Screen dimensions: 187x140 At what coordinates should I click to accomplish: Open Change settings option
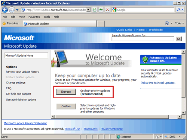tap(16, 83)
